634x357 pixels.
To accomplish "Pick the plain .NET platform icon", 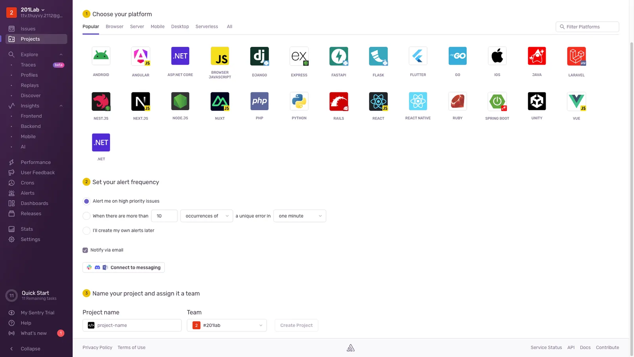I will coord(101,142).
